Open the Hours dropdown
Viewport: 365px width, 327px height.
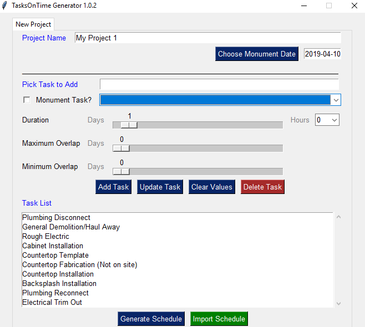pyautogui.click(x=333, y=120)
